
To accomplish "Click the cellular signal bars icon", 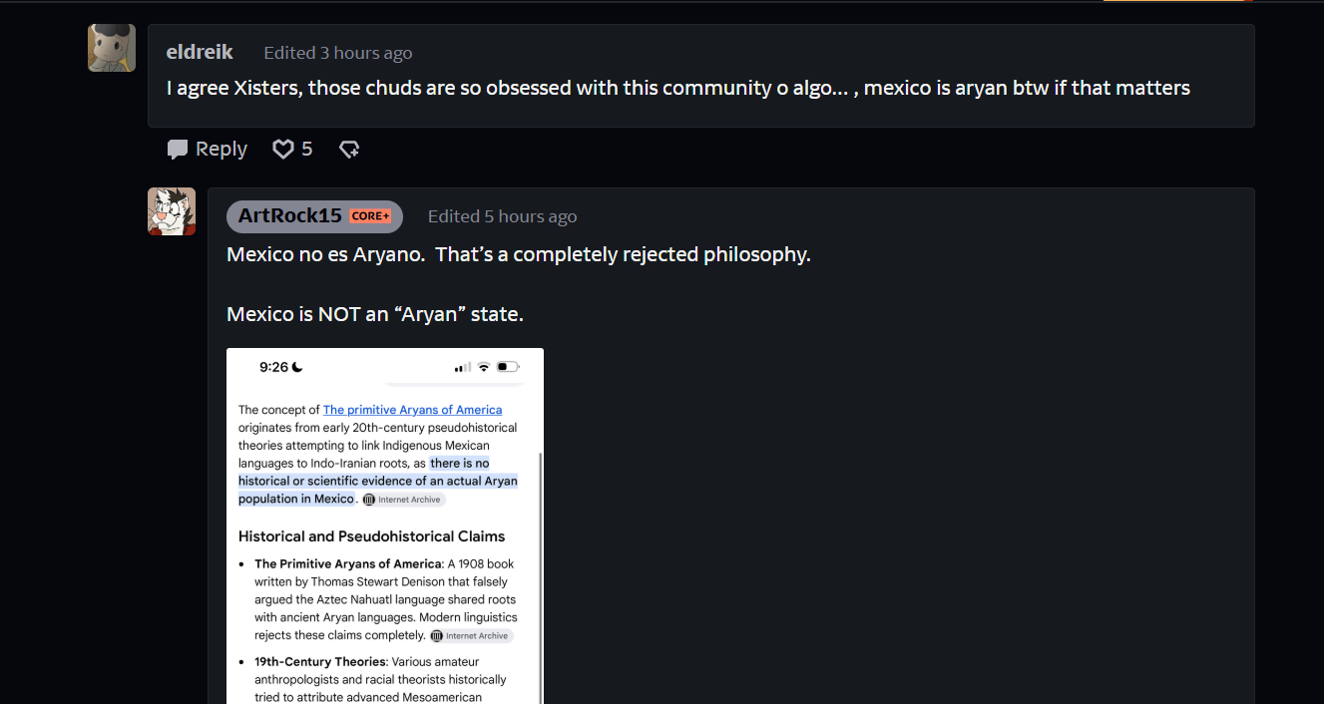I will 463,367.
